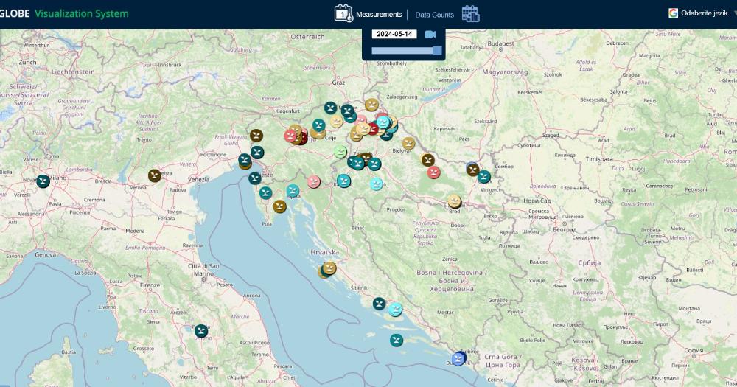Select the dark teal marker near Milano
Image resolution: width=737 pixels, height=387 pixels.
pos(43,181)
